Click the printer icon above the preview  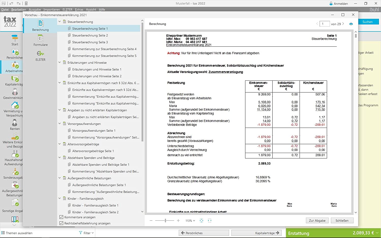pos(351,24)
